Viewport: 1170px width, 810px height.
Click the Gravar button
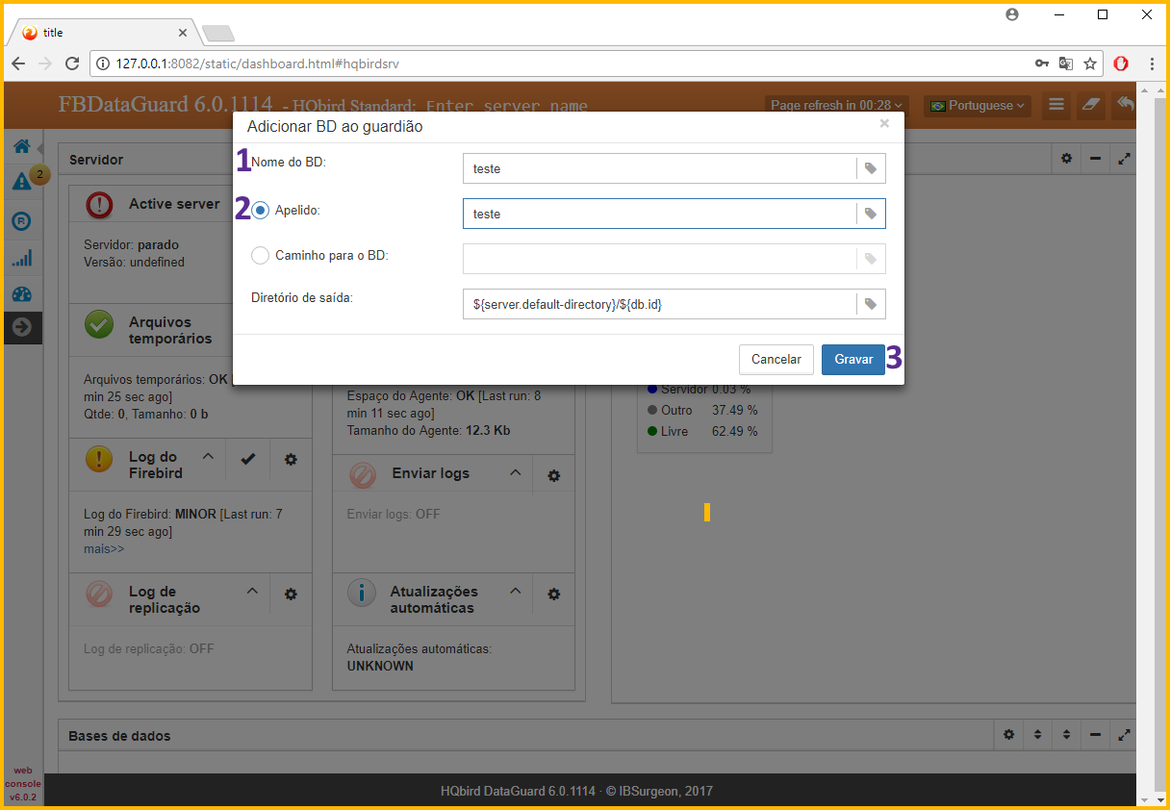tap(853, 359)
